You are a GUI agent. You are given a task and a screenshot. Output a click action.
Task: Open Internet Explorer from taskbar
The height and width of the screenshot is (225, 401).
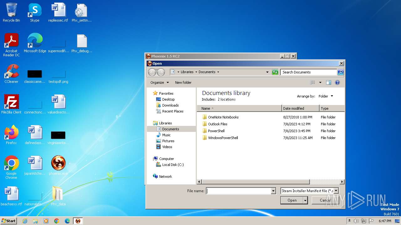click(25, 221)
